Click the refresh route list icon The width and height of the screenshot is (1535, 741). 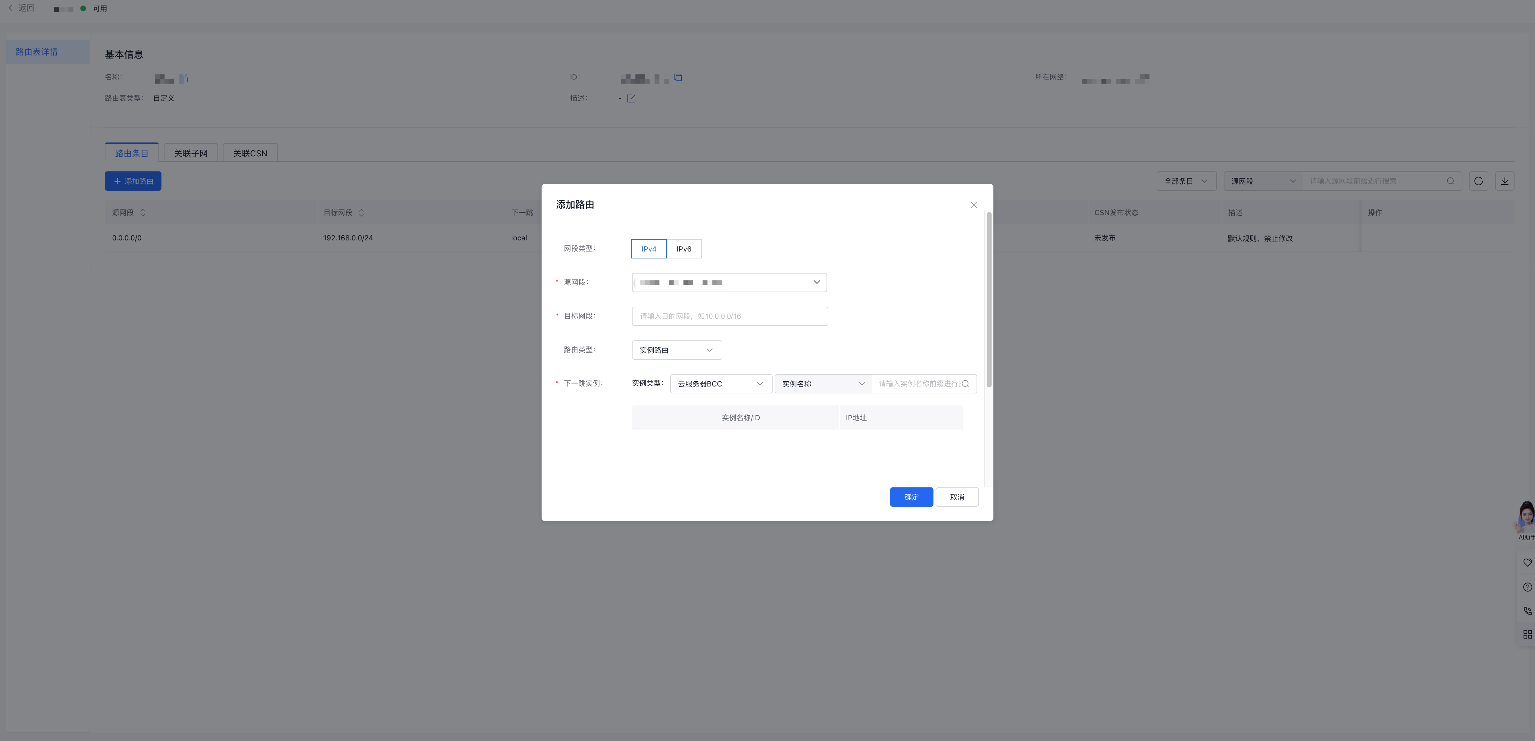(x=1478, y=181)
